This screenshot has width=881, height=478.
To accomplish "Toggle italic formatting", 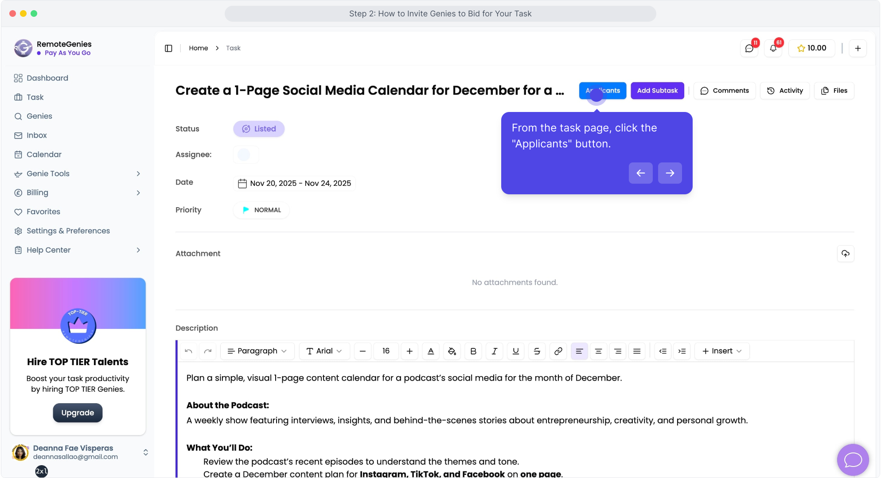I will (x=495, y=351).
